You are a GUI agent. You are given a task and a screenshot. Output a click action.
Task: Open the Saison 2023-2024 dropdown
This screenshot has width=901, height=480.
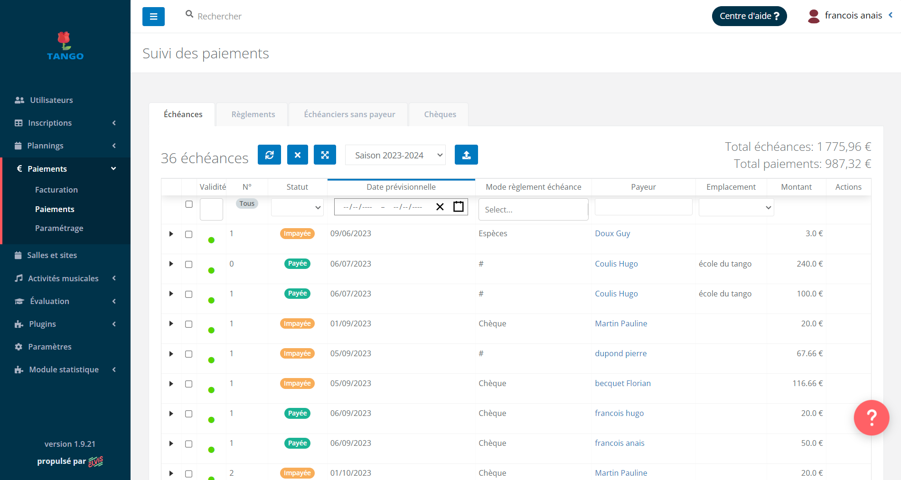(x=395, y=155)
